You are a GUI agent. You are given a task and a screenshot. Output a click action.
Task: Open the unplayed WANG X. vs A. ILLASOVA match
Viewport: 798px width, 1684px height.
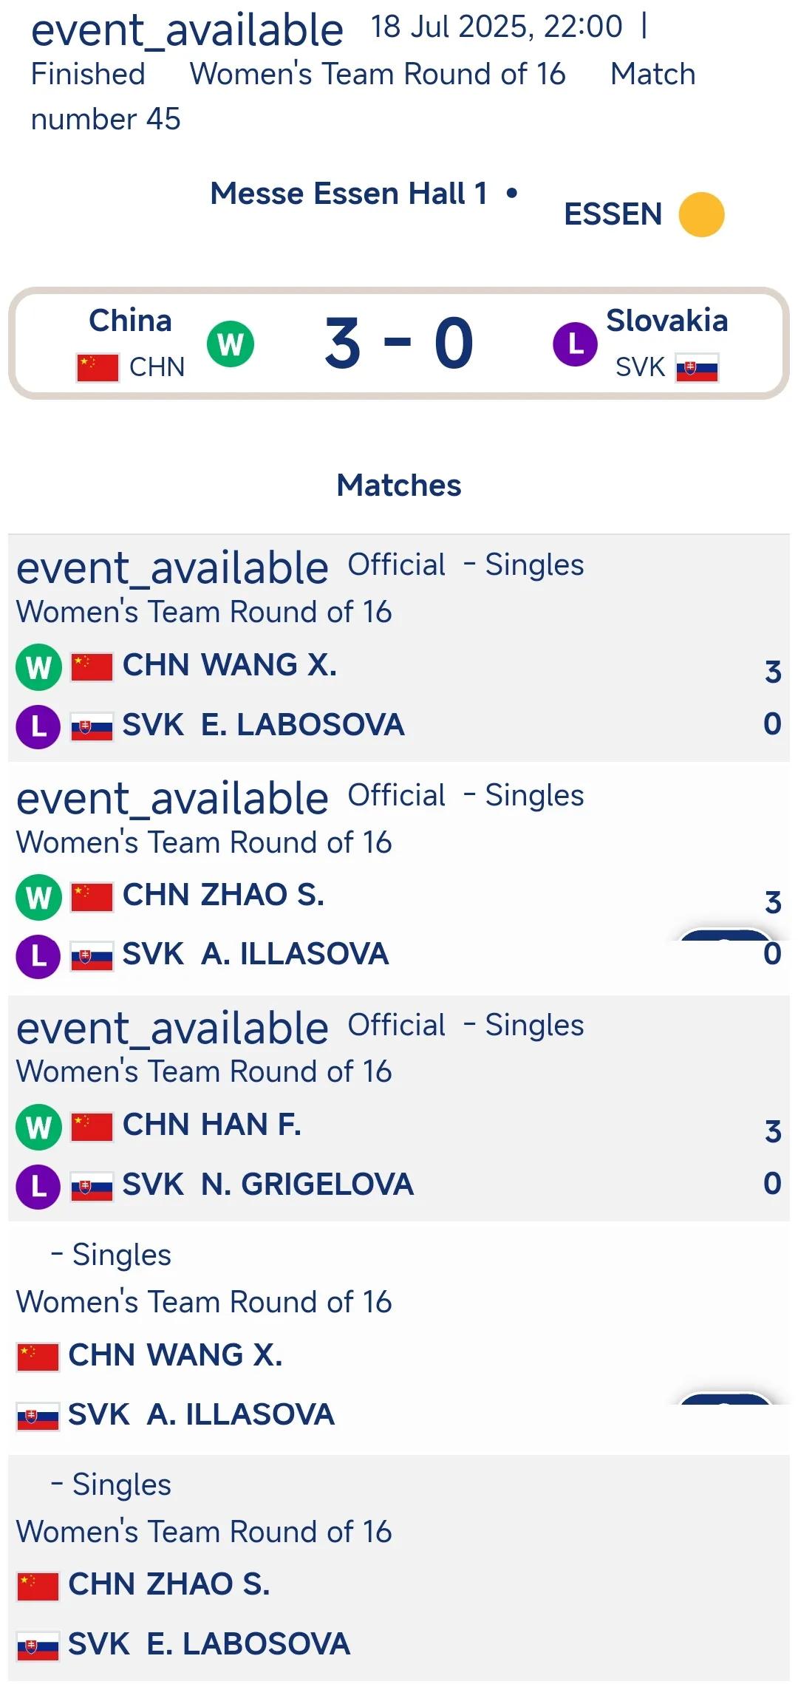pos(399,1338)
